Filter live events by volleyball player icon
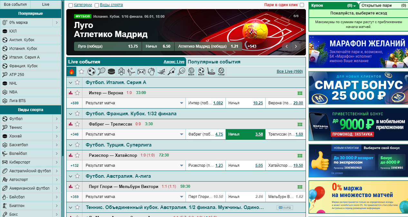408x217 pixels. [131, 71]
